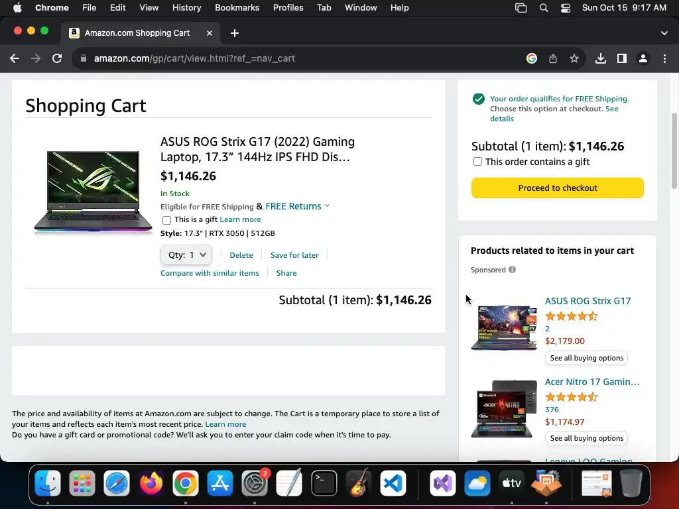The height and width of the screenshot is (509, 679).
Task: Check 'This order contains a gift'
Action: click(x=477, y=162)
